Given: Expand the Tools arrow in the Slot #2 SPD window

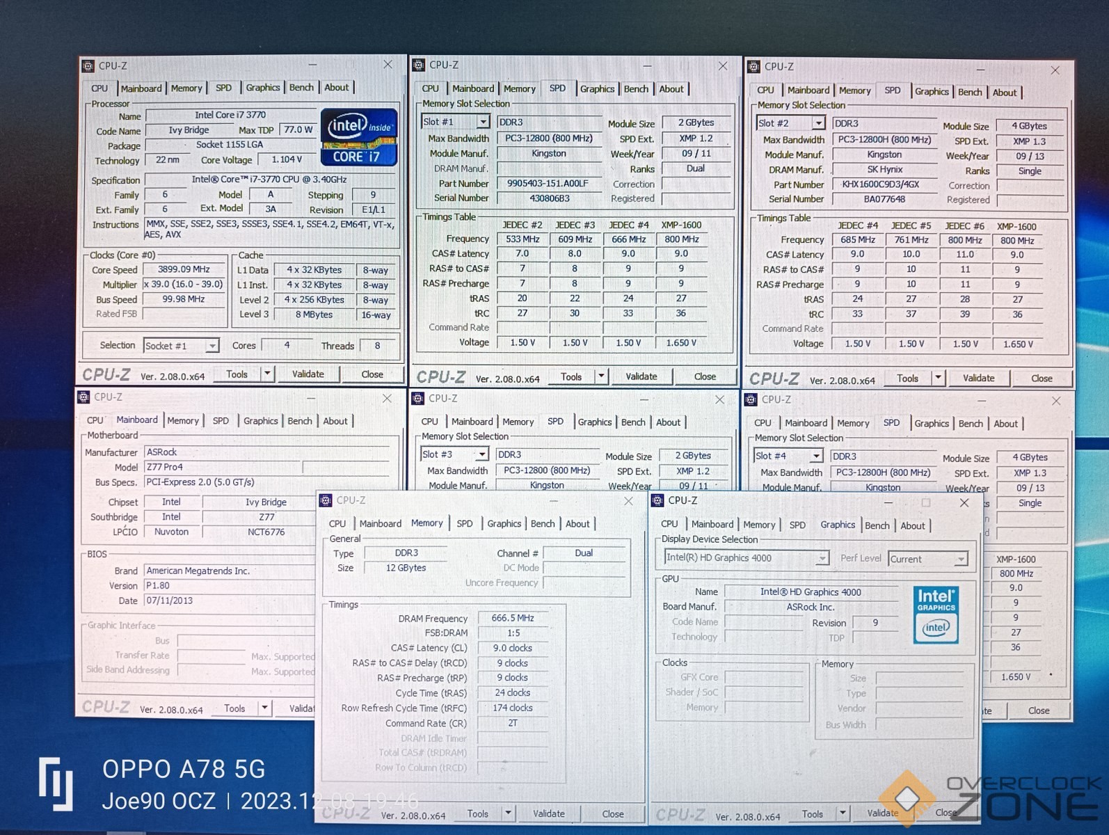Looking at the screenshot, I should pos(938,379).
